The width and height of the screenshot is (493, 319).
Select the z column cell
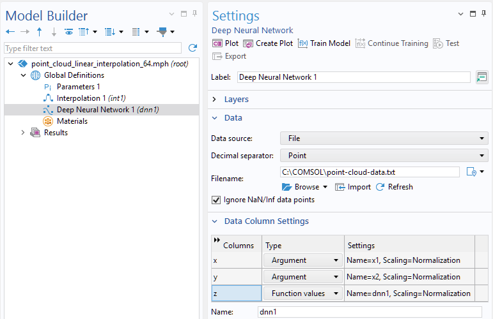pyautogui.click(x=237, y=293)
